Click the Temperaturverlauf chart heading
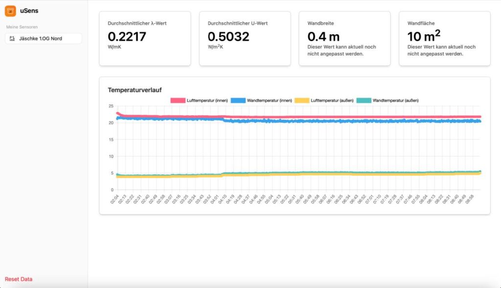Image resolution: width=501 pixels, height=288 pixels. pos(135,90)
